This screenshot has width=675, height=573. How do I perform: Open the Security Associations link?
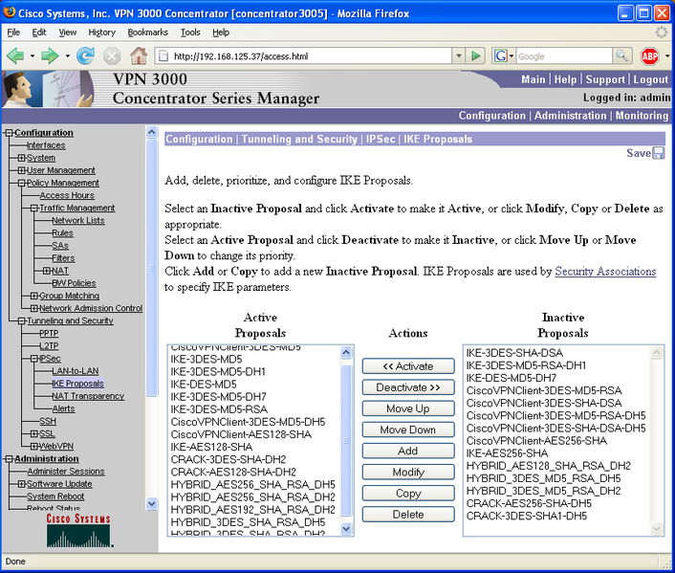tap(605, 272)
